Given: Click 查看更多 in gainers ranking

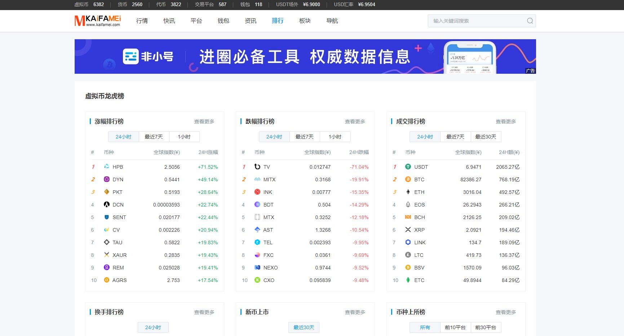Looking at the screenshot, I should point(204,122).
